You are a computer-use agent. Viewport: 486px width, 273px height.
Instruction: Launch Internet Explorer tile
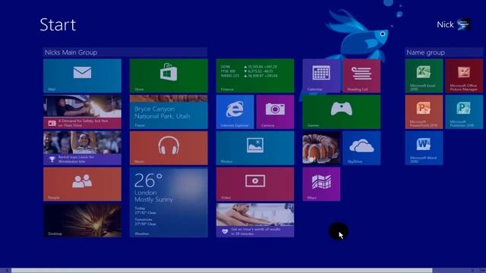pyautogui.click(x=235, y=111)
